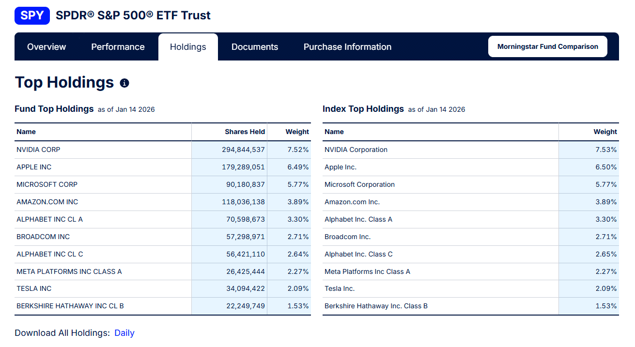Click Broadcom Inc. in index holdings
This screenshot has height=347, width=635.
click(347, 237)
